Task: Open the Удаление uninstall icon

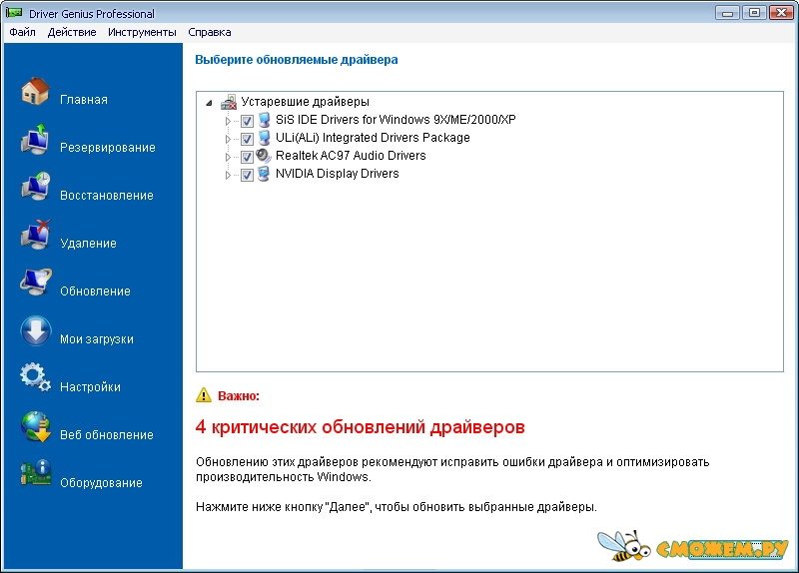Action: 36,237
